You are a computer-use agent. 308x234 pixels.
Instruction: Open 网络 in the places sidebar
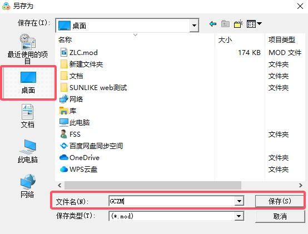click(x=28, y=186)
